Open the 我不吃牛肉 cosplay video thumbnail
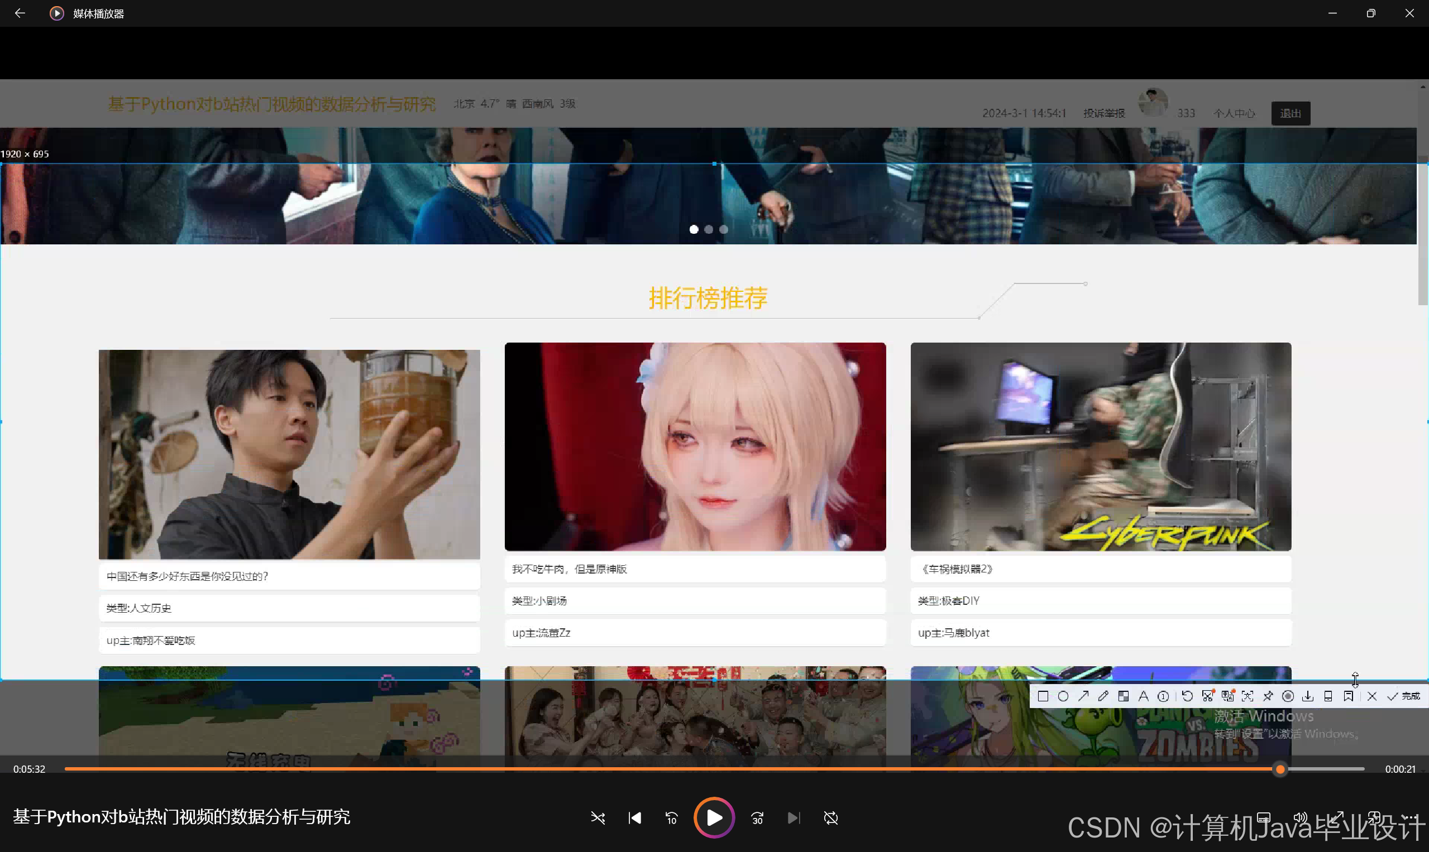 coord(695,447)
